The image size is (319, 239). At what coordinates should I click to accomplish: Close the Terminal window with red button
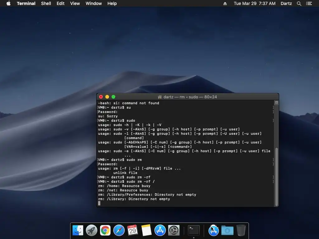point(101,97)
